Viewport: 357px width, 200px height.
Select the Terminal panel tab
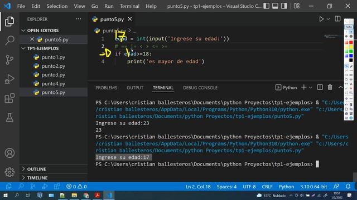click(x=163, y=88)
